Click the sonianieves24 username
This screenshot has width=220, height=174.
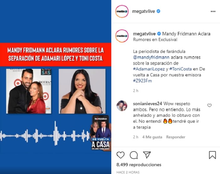pyautogui.click(x=147, y=104)
